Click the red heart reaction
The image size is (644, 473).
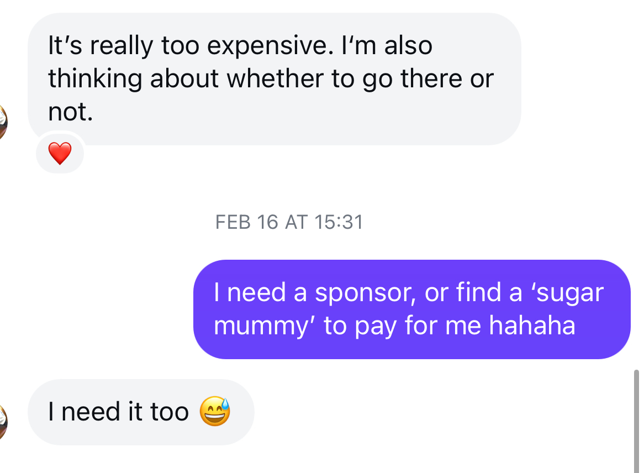click(60, 154)
